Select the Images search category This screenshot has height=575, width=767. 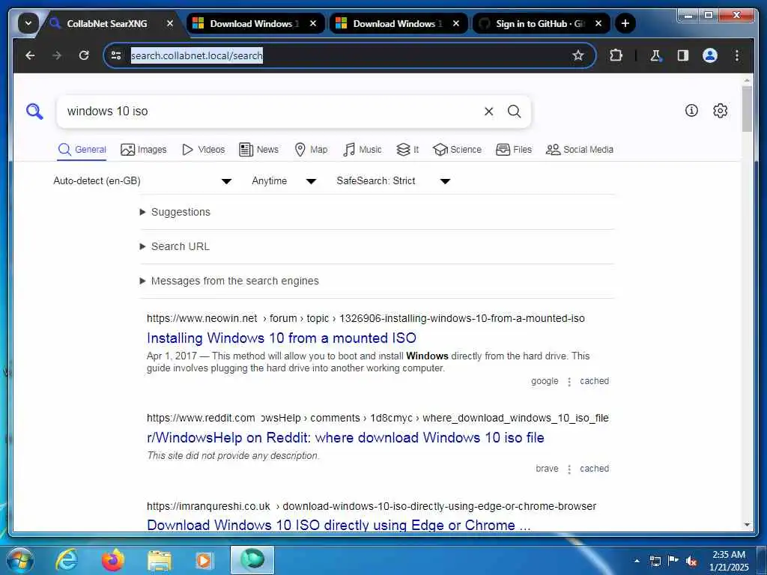(x=143, y=150)
